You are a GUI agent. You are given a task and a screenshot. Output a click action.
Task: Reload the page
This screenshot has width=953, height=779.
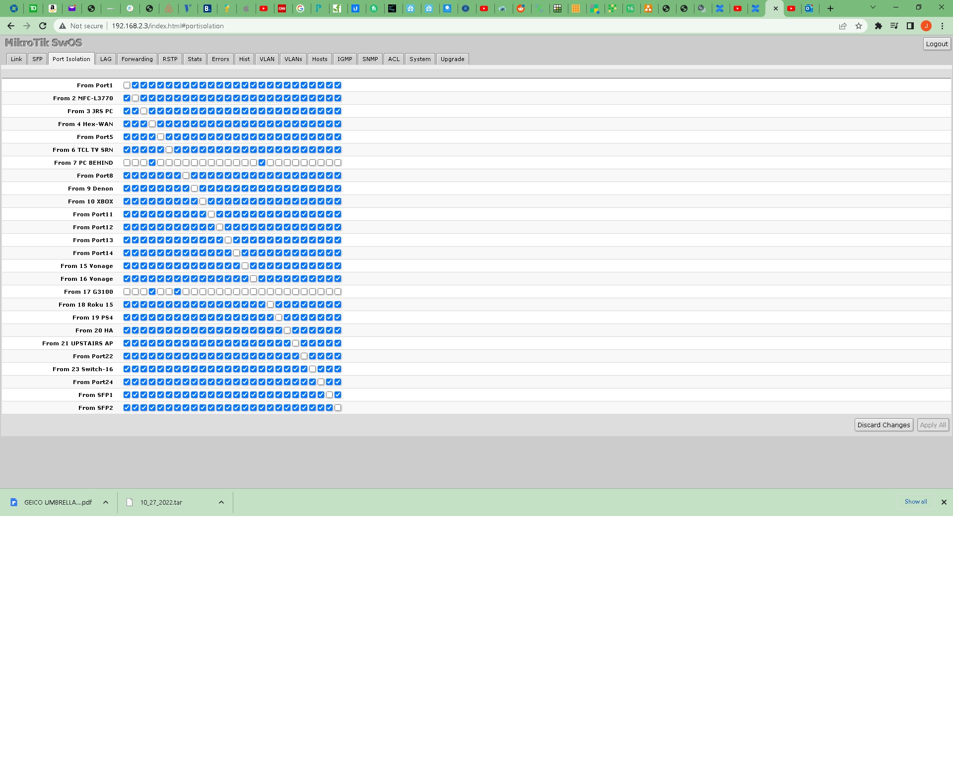click(x=43, y=26)
